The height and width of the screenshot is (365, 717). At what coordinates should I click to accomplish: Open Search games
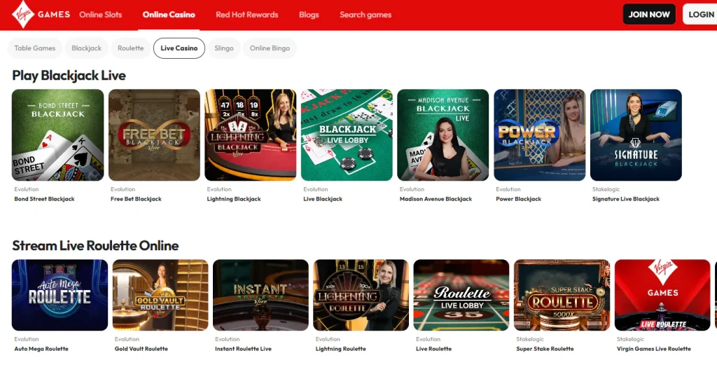pyautogui.click(x=366, y=15)
